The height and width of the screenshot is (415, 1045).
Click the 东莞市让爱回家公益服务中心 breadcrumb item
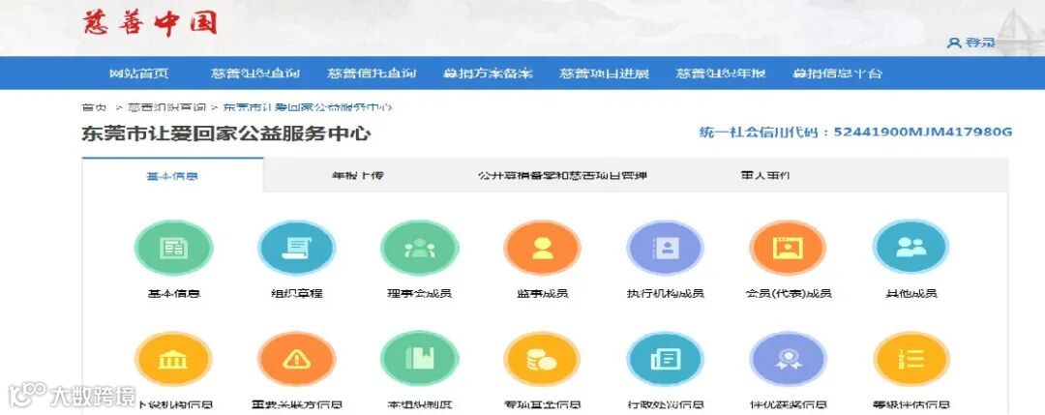[x=308, y=107]
